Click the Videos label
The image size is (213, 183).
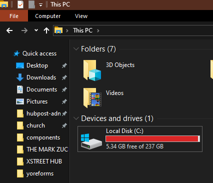tap(114, 93)
